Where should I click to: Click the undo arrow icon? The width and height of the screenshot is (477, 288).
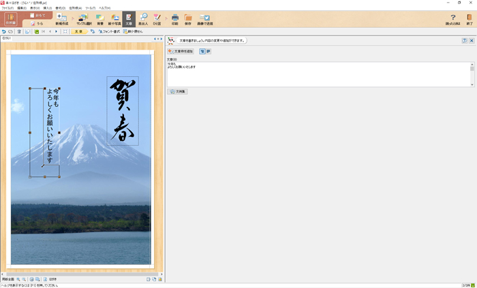[x=4, y=31]
